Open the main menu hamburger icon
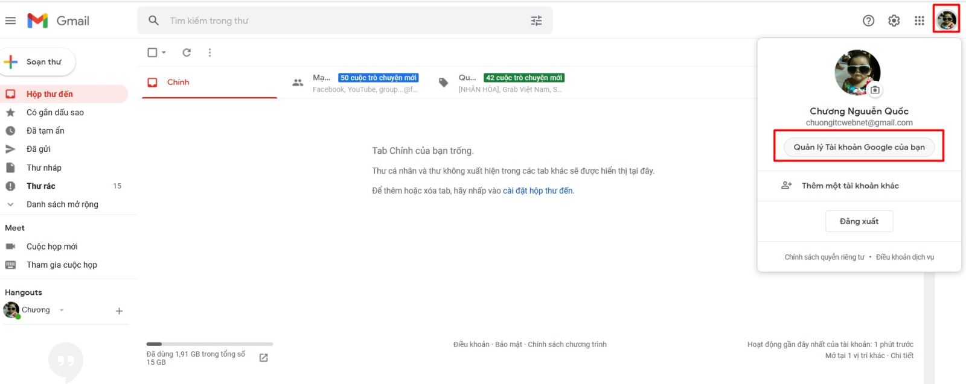Viewport: 966px width, 384px height. (x=10, y=20)
